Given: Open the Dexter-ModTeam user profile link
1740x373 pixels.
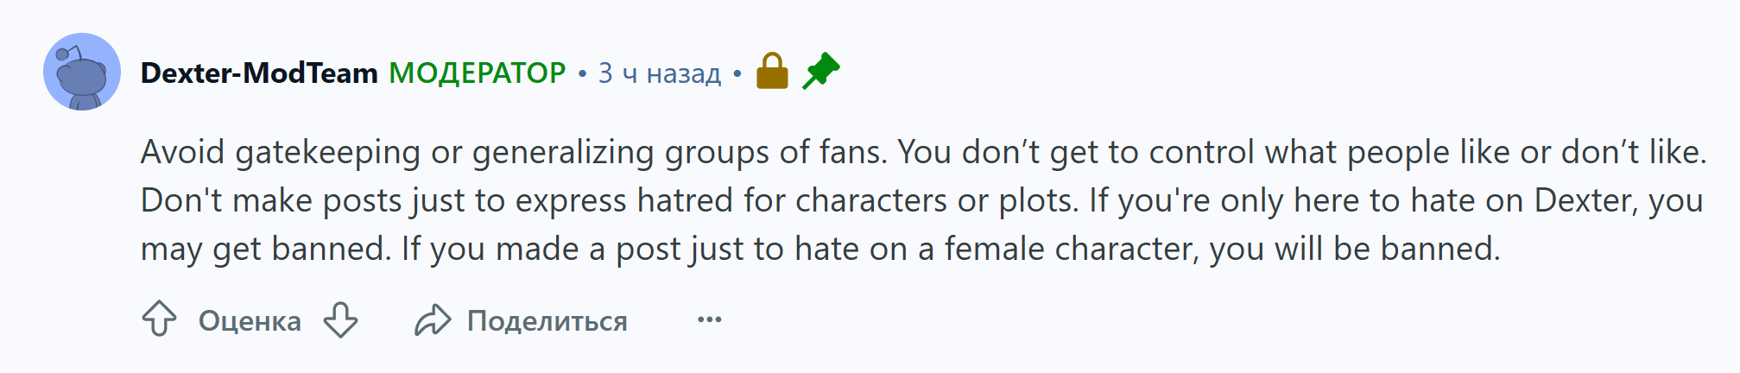Looking at the screenshot, I should click(259, 73).
